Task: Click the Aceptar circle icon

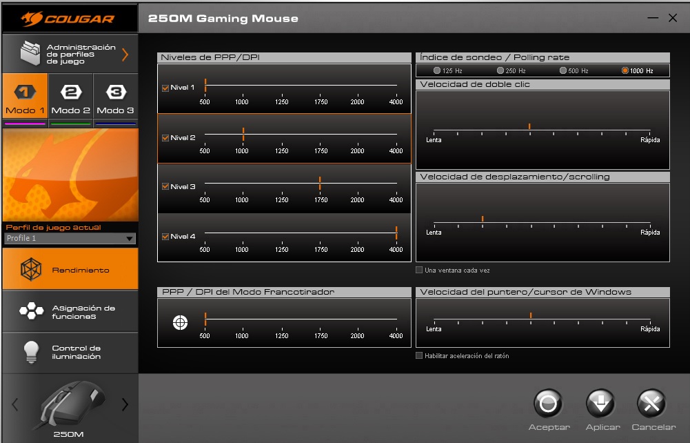Action: 549,404
